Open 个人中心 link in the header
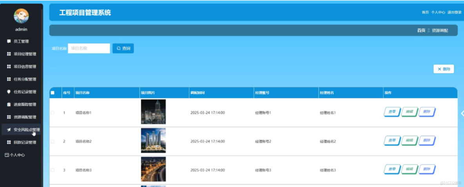The image size is (464, 187). pos(438,13)
